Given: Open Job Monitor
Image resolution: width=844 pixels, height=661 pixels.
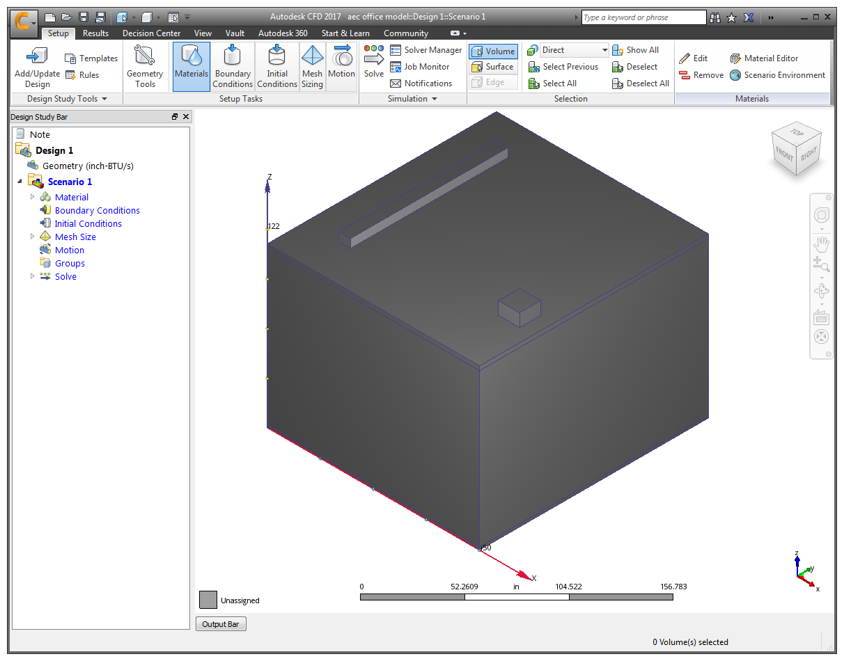Looking at the screenshot, I should pos(420,67).
